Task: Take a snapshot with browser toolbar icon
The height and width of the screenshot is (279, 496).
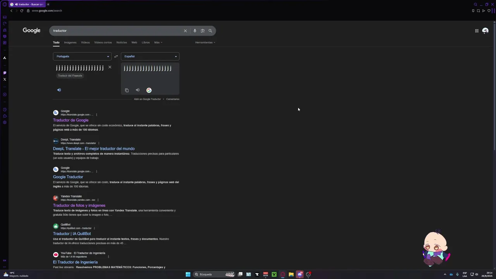Action: click(x=478, y=10)
